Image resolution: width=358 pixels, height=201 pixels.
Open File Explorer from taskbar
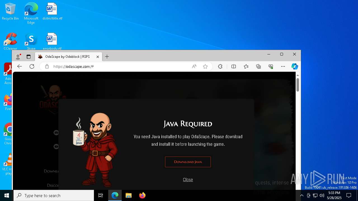coord(129,195)
